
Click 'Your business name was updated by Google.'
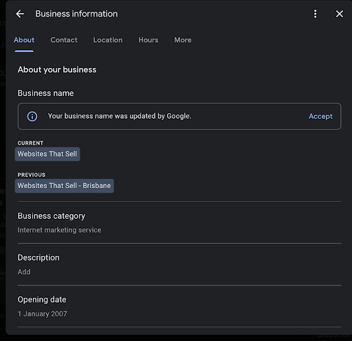click(120, 116)
